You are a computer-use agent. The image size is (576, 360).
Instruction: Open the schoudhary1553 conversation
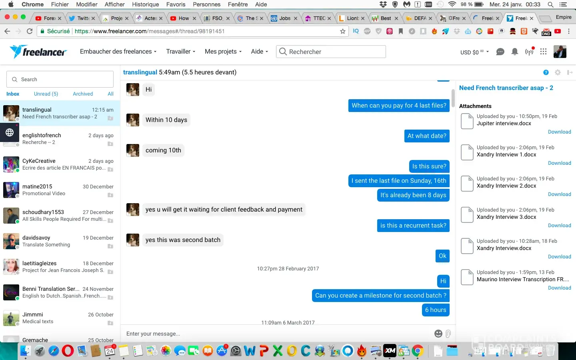60,216
